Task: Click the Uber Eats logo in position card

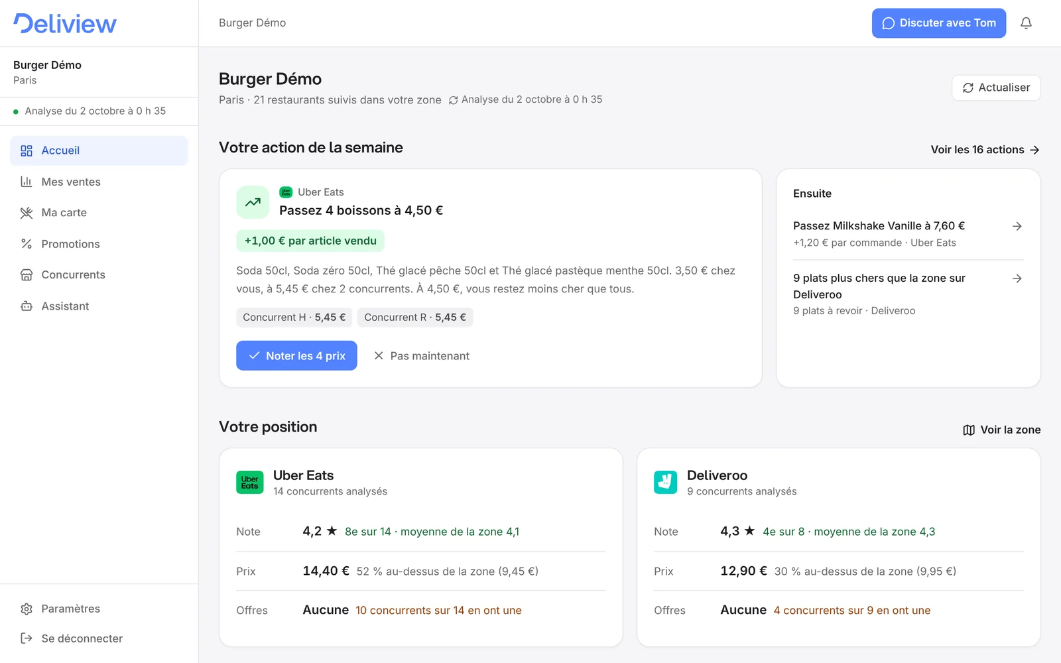Action: (250, 482)
